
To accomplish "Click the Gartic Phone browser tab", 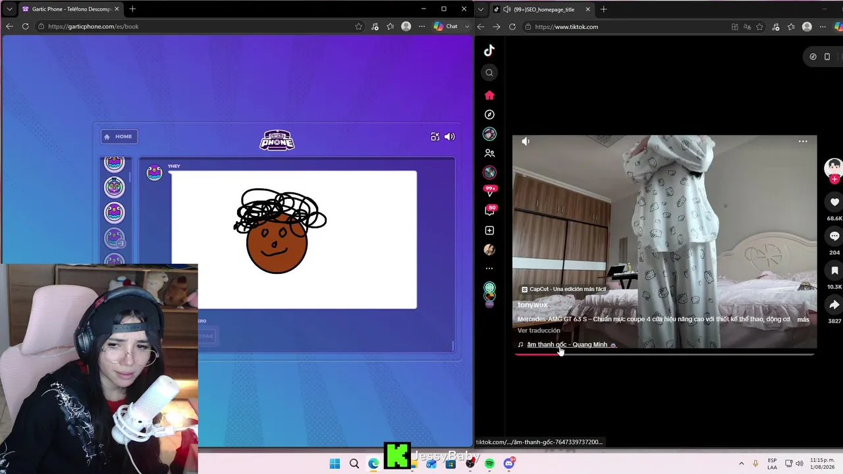I will (72, 9).
